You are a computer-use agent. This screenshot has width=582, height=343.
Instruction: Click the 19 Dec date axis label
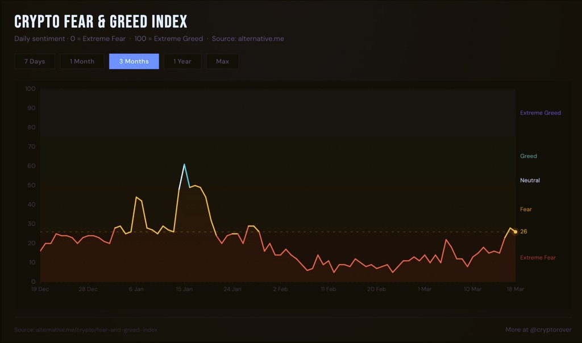pos(40,289)
